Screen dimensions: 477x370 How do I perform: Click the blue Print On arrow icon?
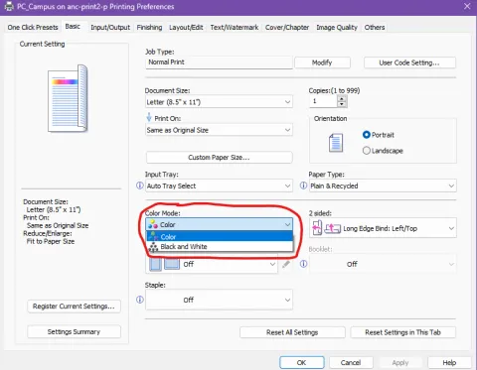149,117
